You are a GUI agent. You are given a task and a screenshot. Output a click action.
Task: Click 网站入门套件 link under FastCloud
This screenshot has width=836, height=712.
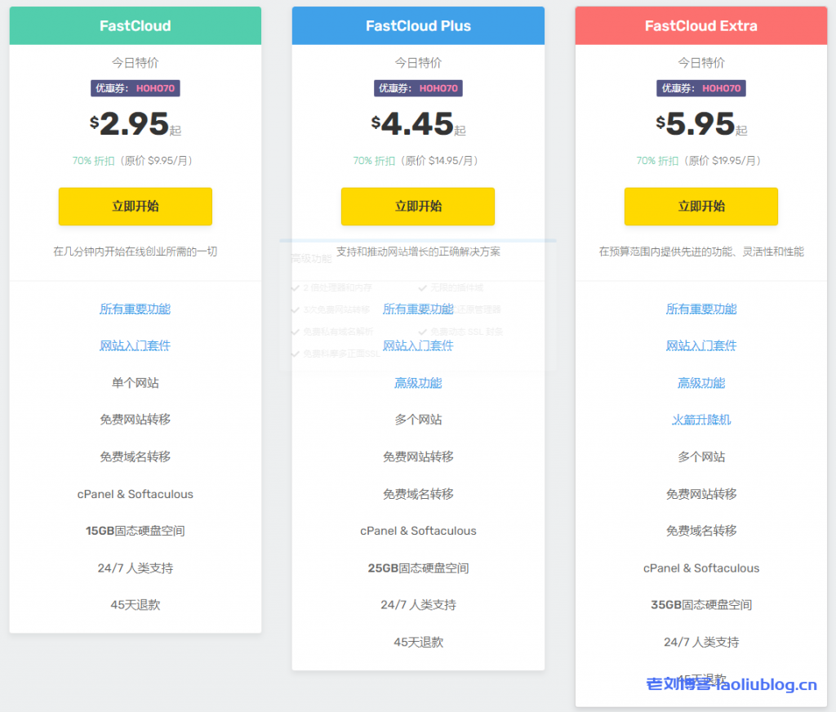coord(135,345)
